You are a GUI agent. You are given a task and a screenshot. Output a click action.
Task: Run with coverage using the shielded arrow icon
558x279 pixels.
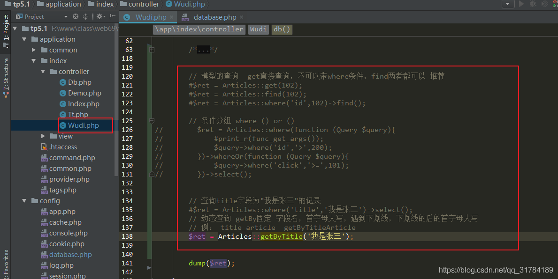(544, 4)
